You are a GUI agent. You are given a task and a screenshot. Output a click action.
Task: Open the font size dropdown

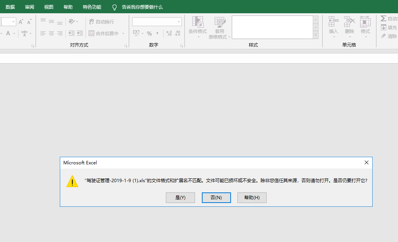14,22
